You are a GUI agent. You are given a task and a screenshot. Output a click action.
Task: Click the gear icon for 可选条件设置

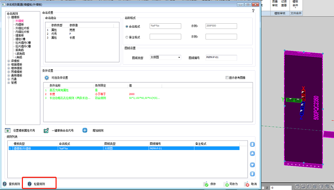pyautogui.click(x=47, y=78)
